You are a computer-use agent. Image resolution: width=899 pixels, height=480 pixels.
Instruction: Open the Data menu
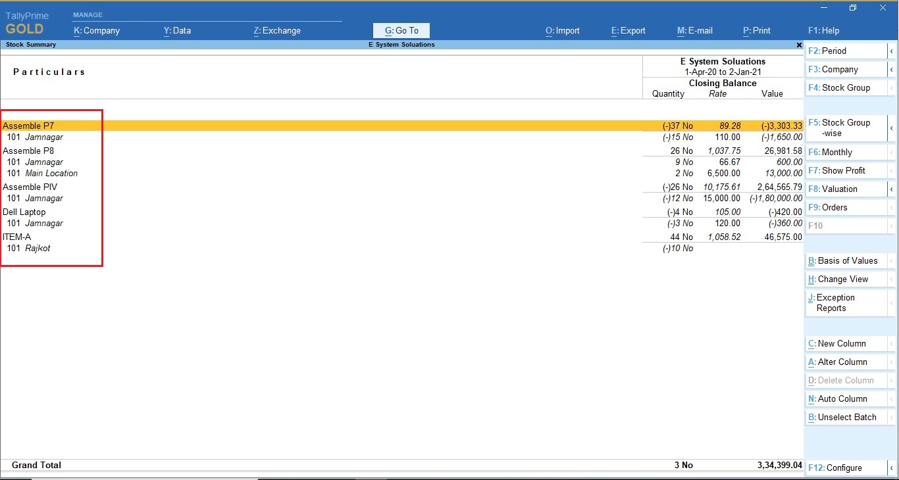177,31
